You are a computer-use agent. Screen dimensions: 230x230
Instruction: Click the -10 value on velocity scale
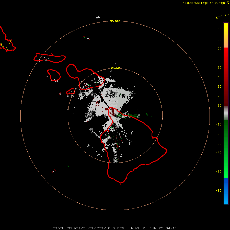click(218, 124)
